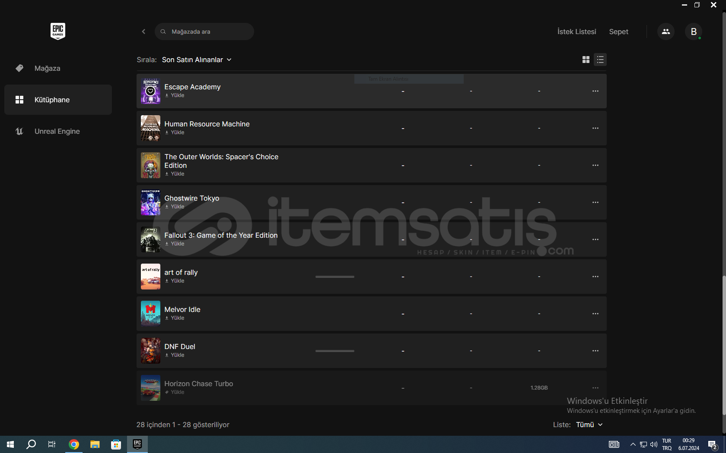Click Yükle under Human Resource Machine
The image size is (726, 453).
175,132
